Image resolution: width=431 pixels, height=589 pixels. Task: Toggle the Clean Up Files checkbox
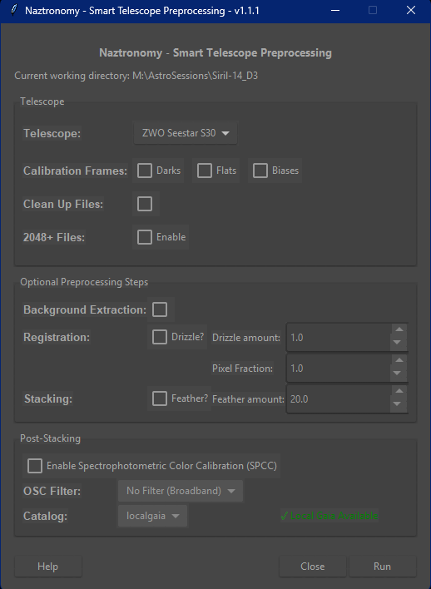point(145,204)
